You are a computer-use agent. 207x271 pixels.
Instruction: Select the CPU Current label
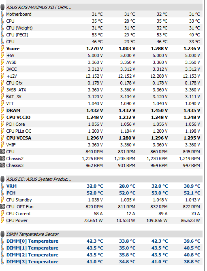coord(18,214)
